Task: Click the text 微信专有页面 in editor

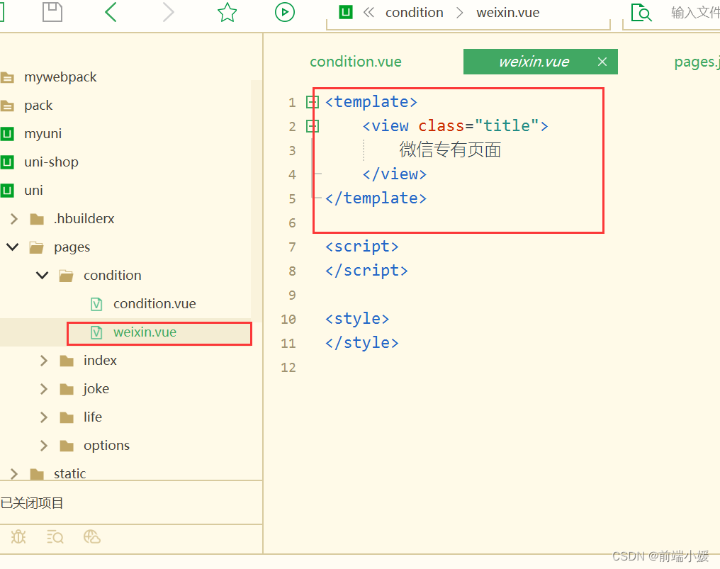Action: point(450,150)
